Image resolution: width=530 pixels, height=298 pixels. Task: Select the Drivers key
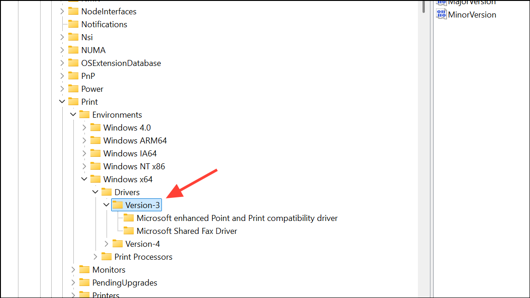(x=127, y=192)
